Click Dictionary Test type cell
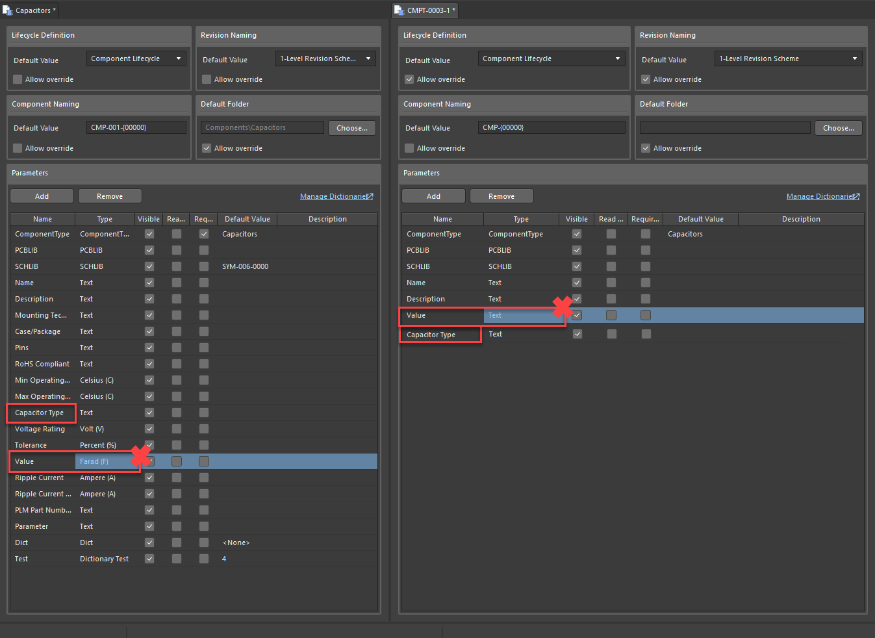The height and width of the screenshot is (638, 875). tap(105, 559)
